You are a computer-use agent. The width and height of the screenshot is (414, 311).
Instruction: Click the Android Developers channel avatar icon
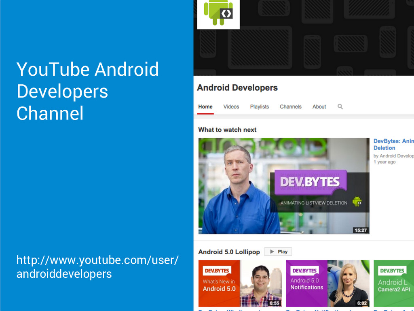click(x=218, y=14)
